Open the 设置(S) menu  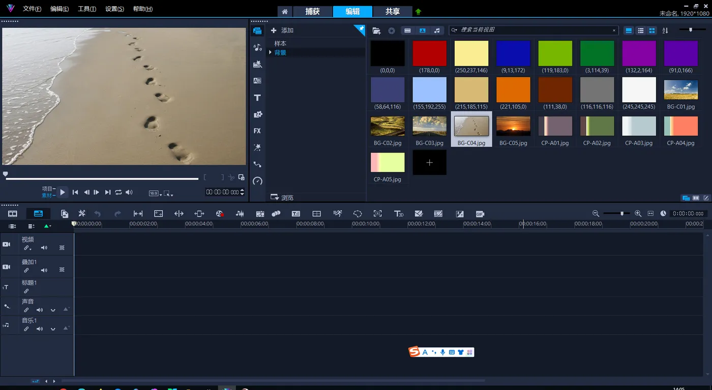pyautogui.click(x=114, y=9)
